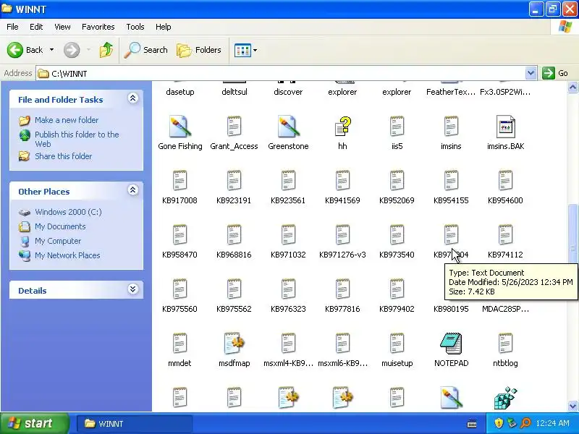Click the vertical scrollbar down arrow
Screen dimensions: 579x434
[572, 406]
